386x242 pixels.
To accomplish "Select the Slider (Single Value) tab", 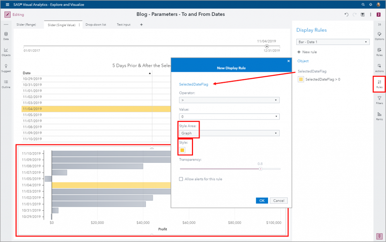I will 61,25.
